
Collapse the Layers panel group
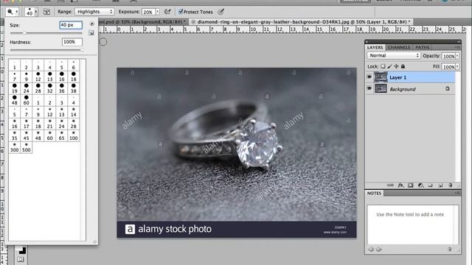coord(459,42)
